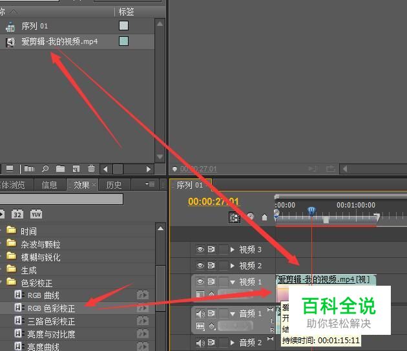Expand the 音频 2 track

click(233, 343)
